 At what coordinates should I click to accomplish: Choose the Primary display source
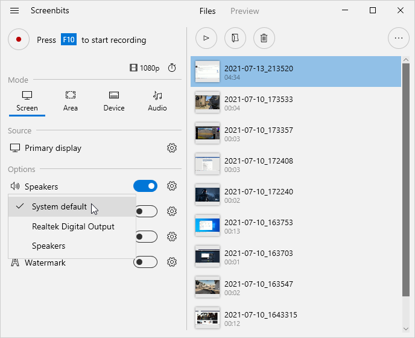pyautogui.click(x=45, y=148)
